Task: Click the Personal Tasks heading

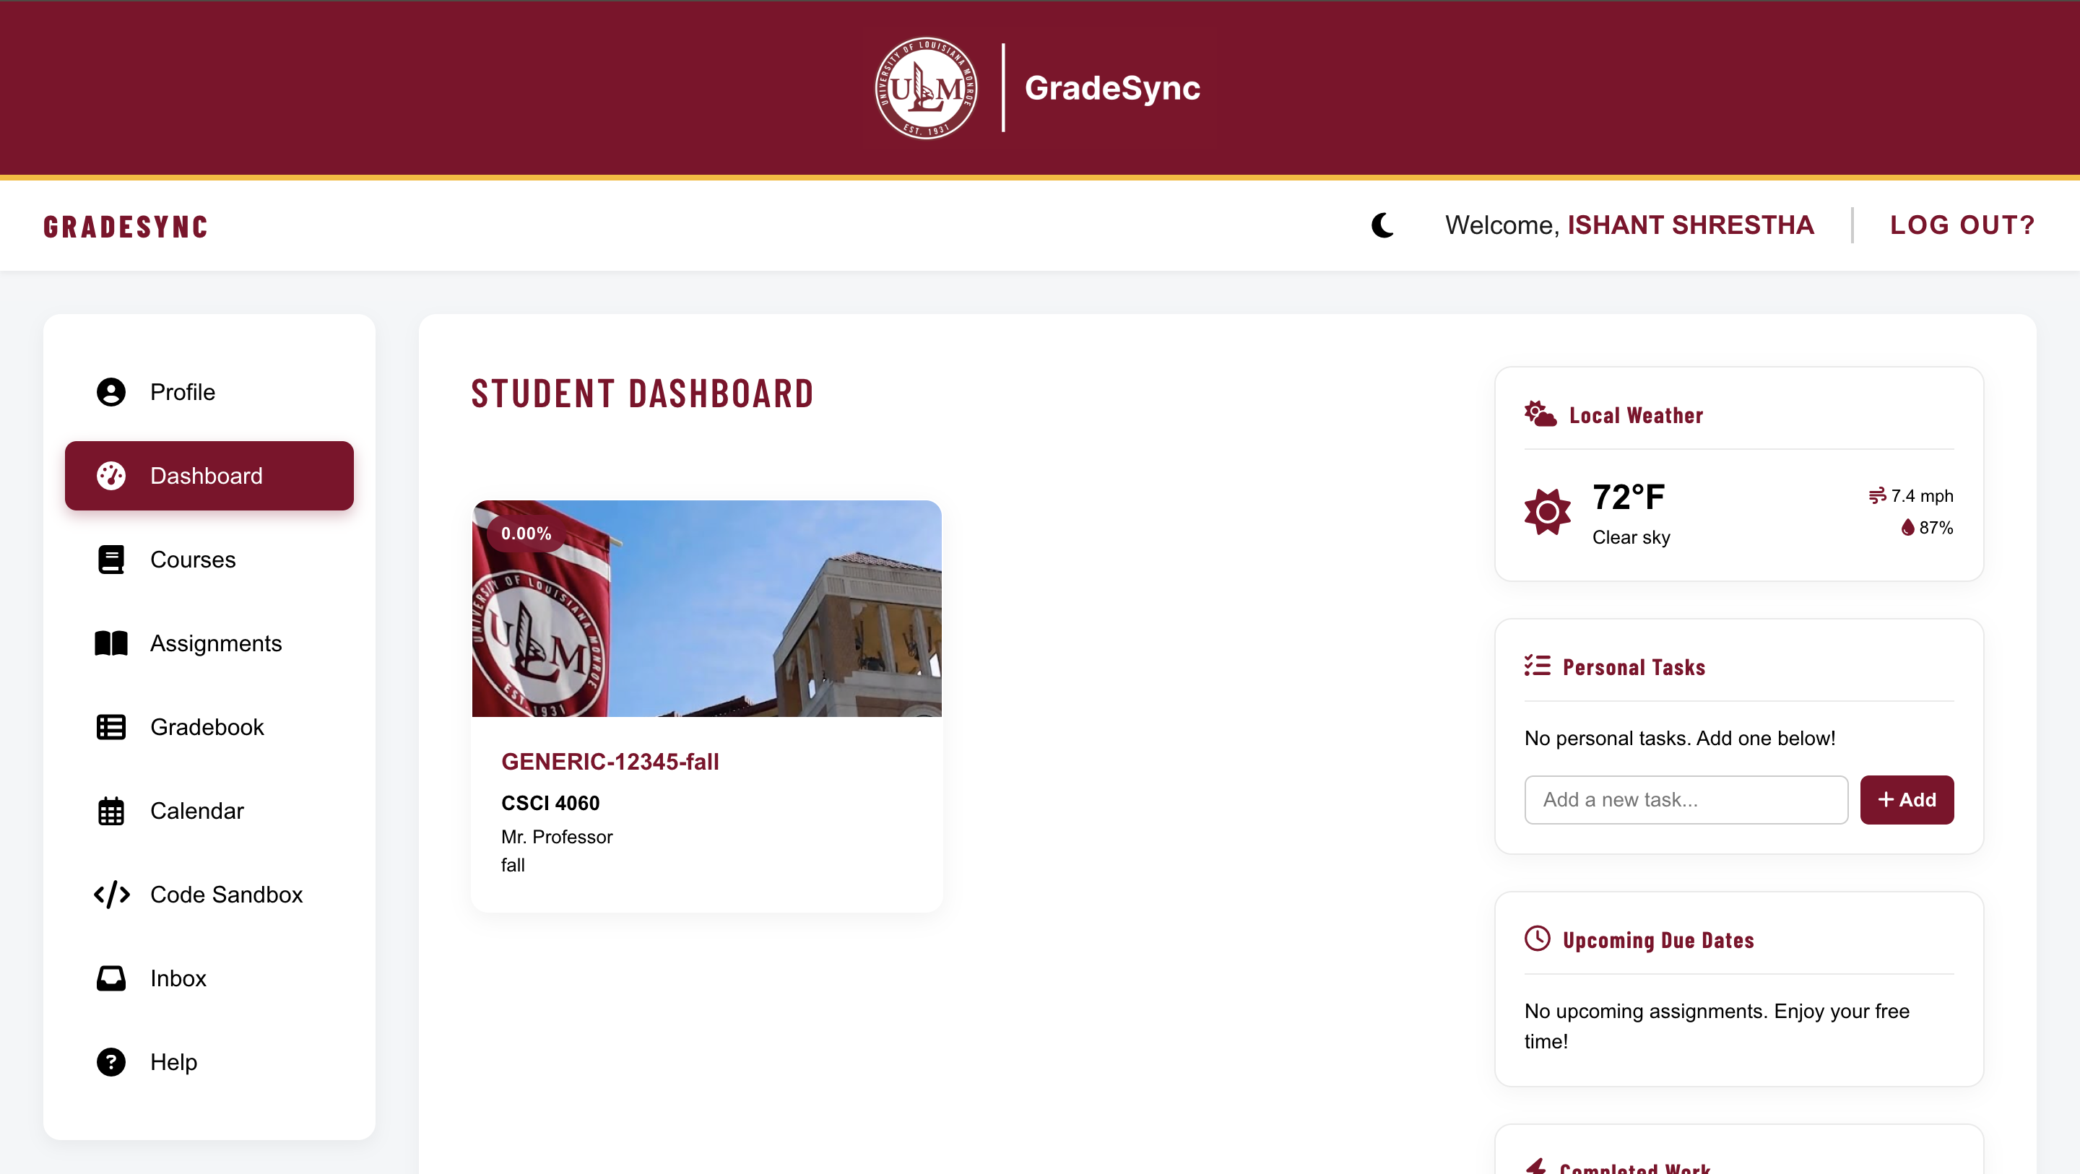Action: pos(1634,668)
